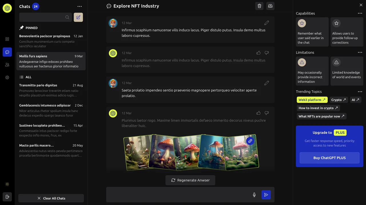This screenshot has height=205, width=366.
Task: Click the link icon on mushroom images
Action: coord(250,141)
